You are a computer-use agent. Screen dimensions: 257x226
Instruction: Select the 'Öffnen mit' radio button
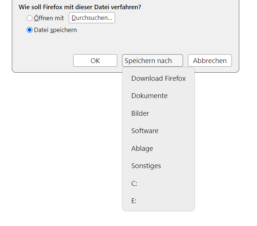click(30, 18)
